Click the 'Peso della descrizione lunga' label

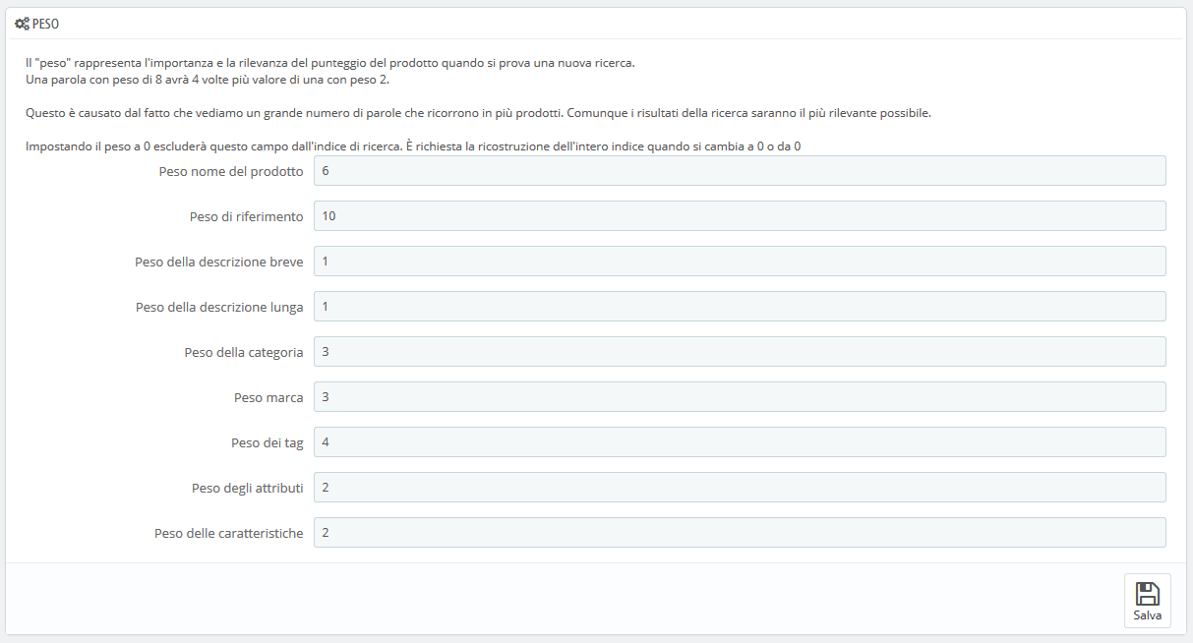[219, 307]
